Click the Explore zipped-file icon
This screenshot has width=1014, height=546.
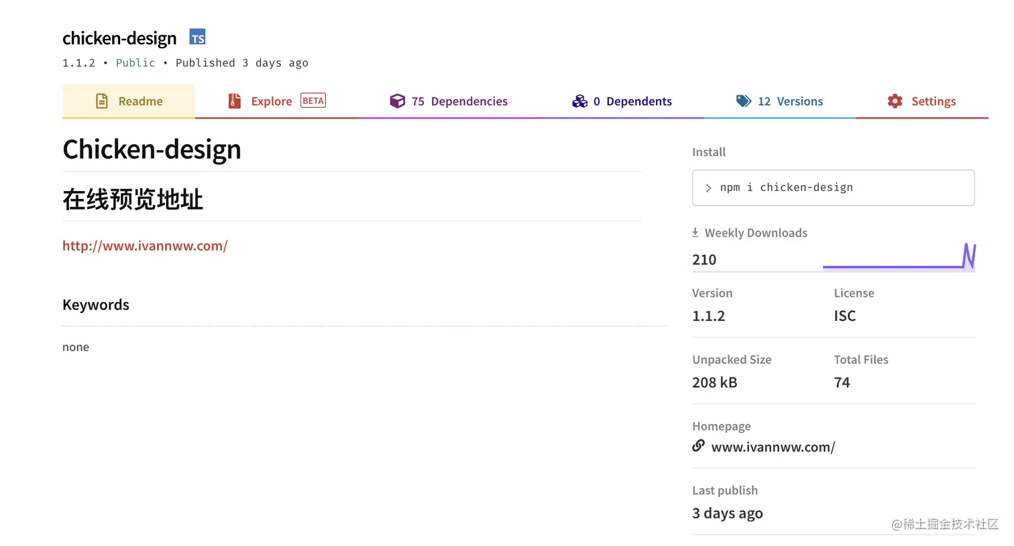[x=234, y=101]
